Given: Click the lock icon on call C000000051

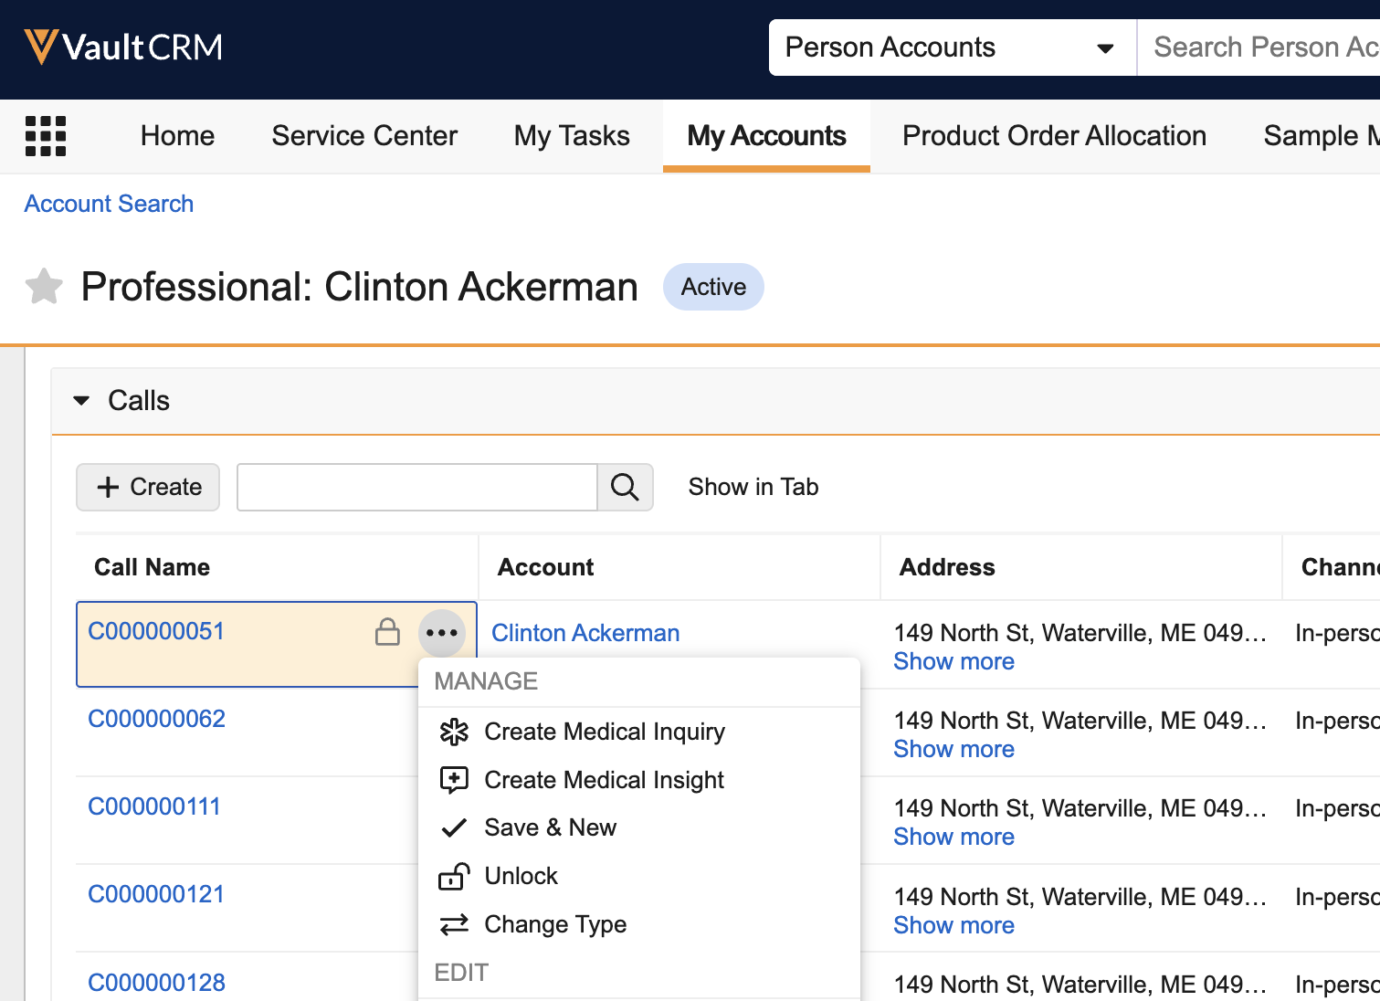Looking at the screenshot, I should (387, 631).
